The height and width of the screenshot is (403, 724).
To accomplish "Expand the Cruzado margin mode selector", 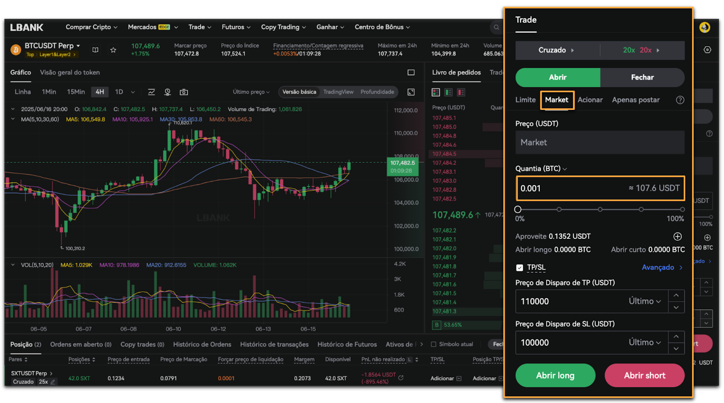I will point(557,50).
